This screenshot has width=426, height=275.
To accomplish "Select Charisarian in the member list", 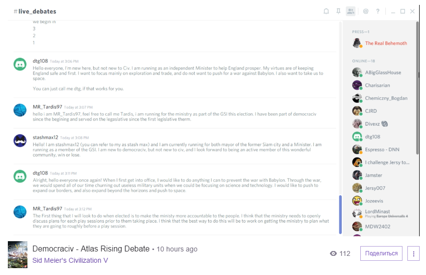I will tap(377, 85).
